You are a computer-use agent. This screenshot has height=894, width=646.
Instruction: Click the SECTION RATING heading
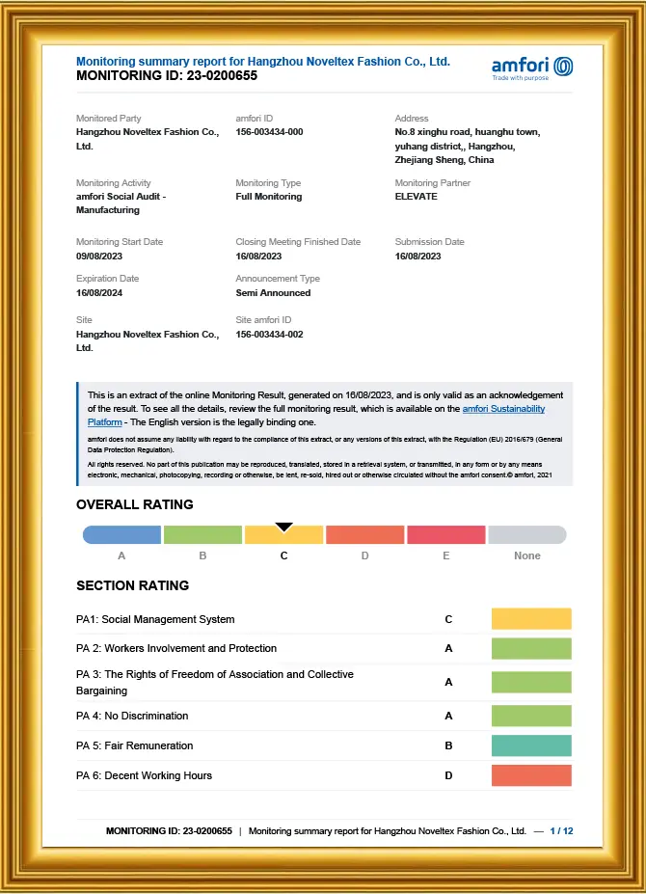tap(132, 585)
